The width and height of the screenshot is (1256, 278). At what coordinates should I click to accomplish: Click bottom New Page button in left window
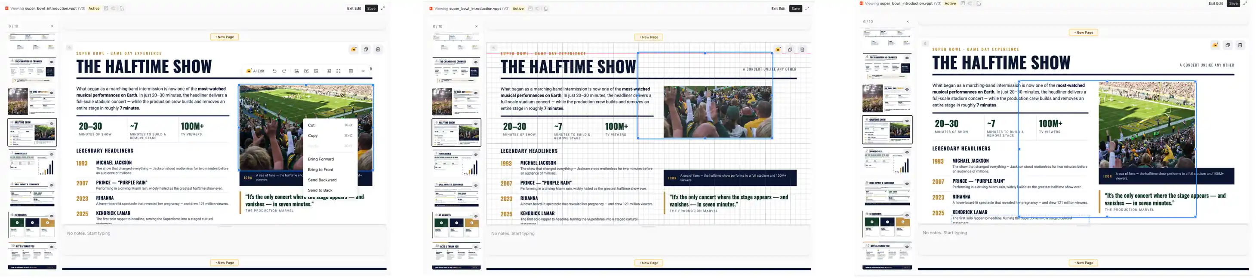[224, 263]
